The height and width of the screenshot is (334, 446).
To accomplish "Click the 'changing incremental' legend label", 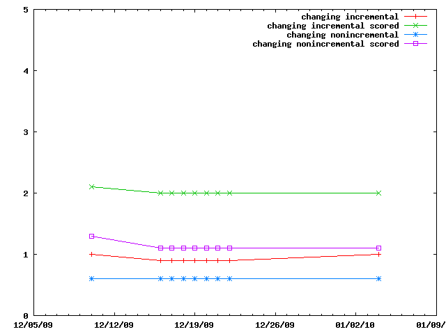I will 350,17.
